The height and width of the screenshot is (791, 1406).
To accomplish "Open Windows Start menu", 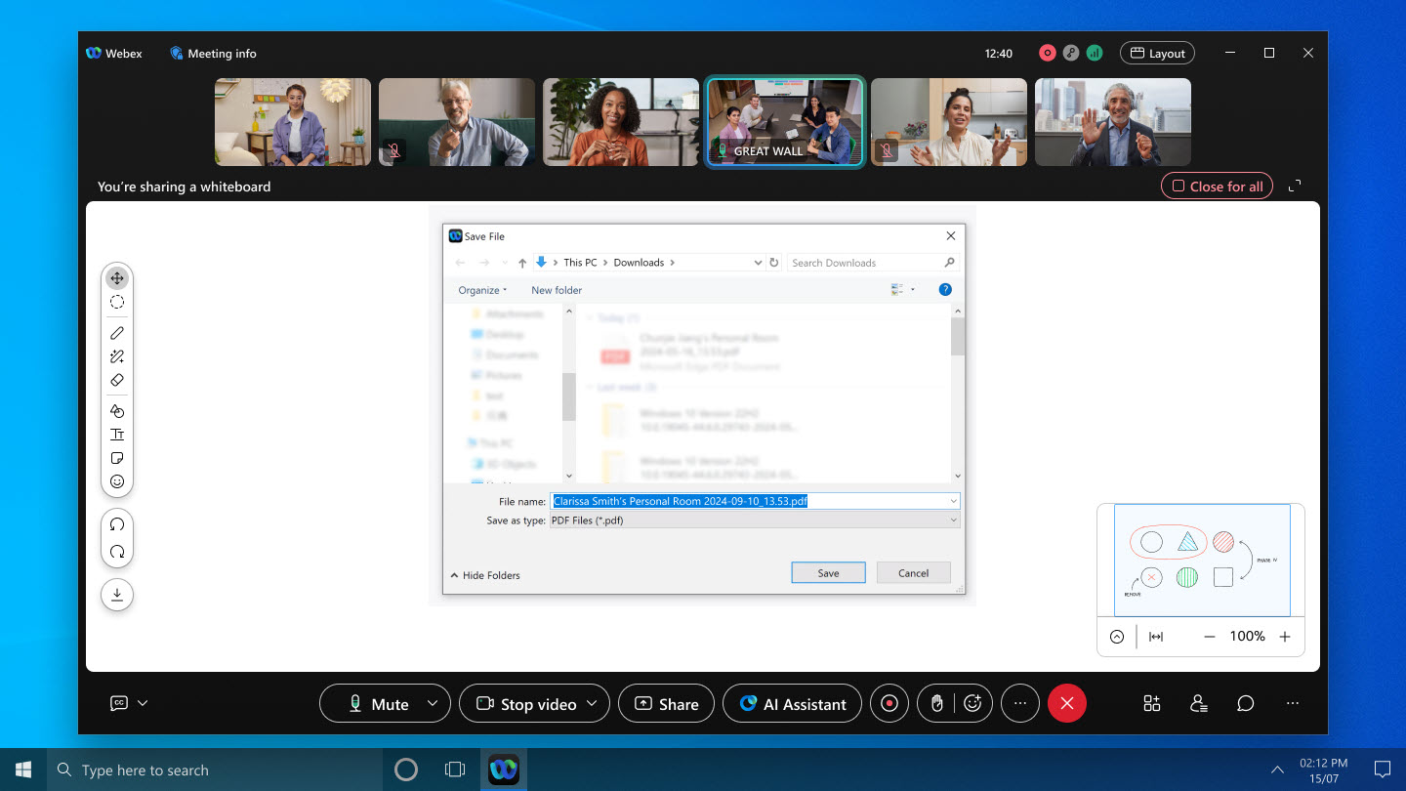I will (x=23, y=770).
